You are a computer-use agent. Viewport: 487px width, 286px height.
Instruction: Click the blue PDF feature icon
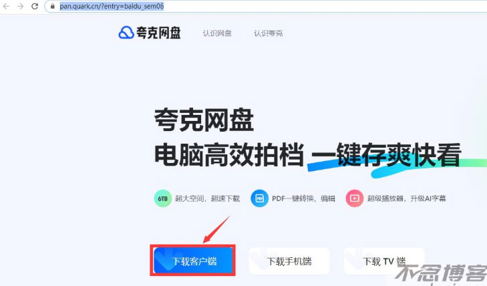pos(259,198)
